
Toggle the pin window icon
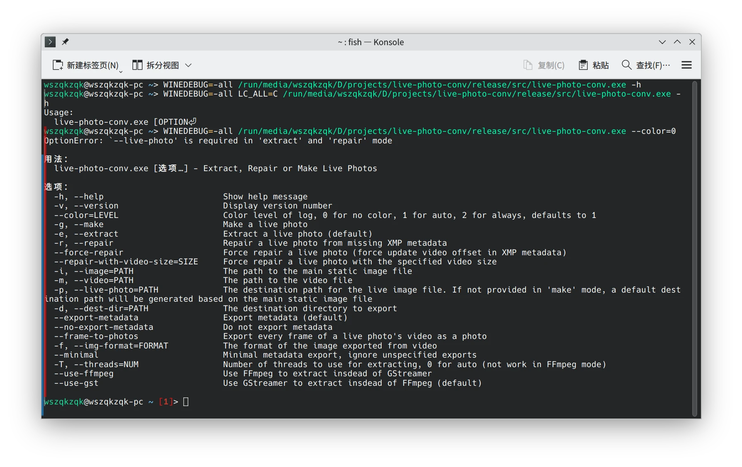[x=65, y=42]
